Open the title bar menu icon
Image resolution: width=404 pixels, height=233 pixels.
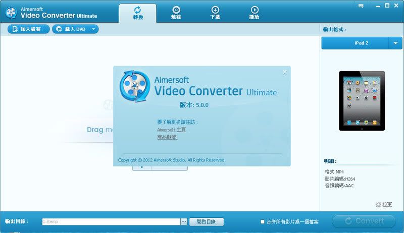pos(361,6)
